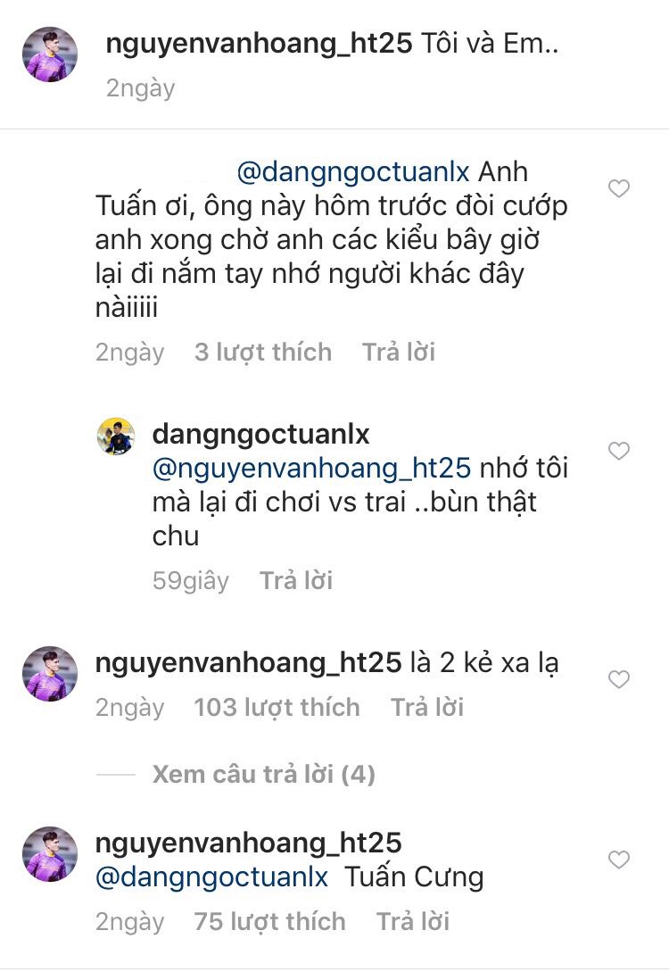Open nguyenvanhoang_ht25 username in the caption
Image resolution: width=669 pixels, height=972 pixels.
point(259,45)
